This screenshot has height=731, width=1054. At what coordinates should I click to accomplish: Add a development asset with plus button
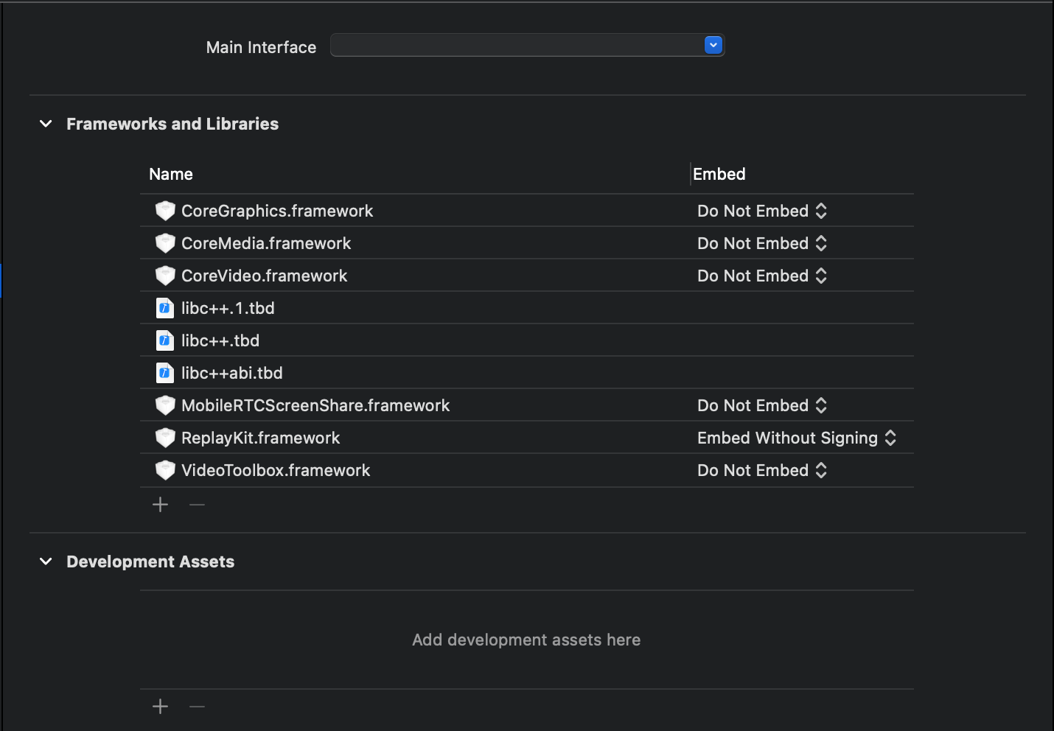click(160, 707)
